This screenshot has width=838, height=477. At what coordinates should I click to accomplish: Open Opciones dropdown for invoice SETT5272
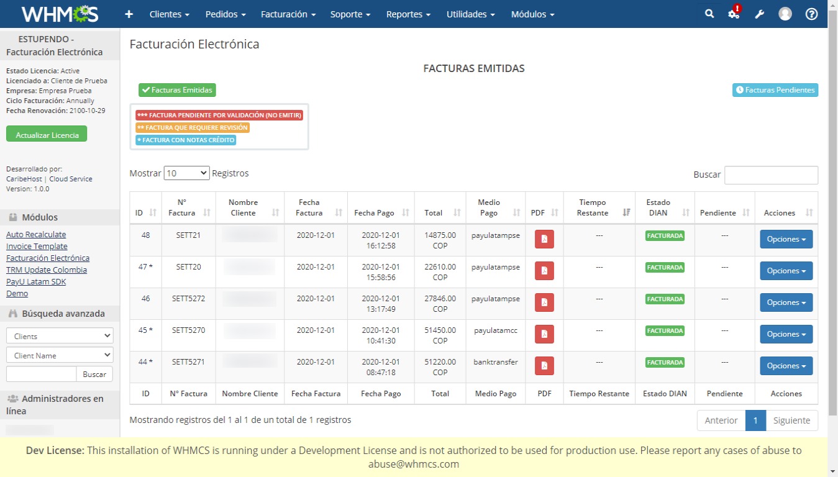(786, 302)
